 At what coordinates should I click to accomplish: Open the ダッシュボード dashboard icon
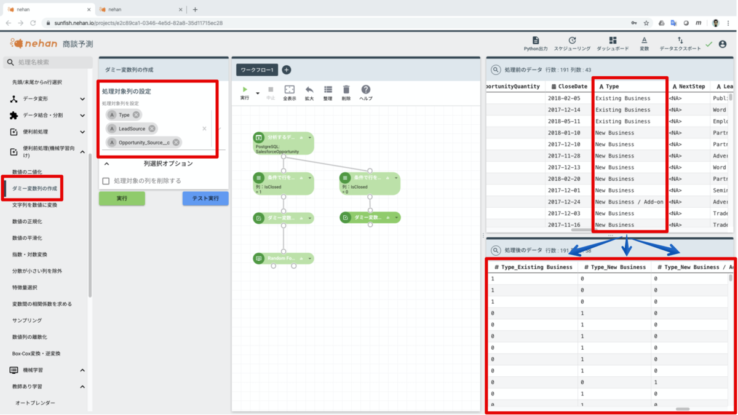pos(613,41)
